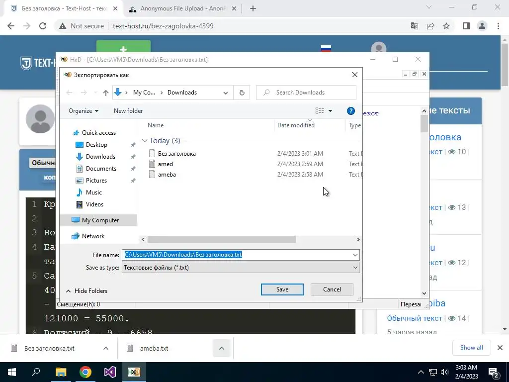Select Videos in navigation pane
The width and height of the screenshot is (509, 382).
pos(94,204)
